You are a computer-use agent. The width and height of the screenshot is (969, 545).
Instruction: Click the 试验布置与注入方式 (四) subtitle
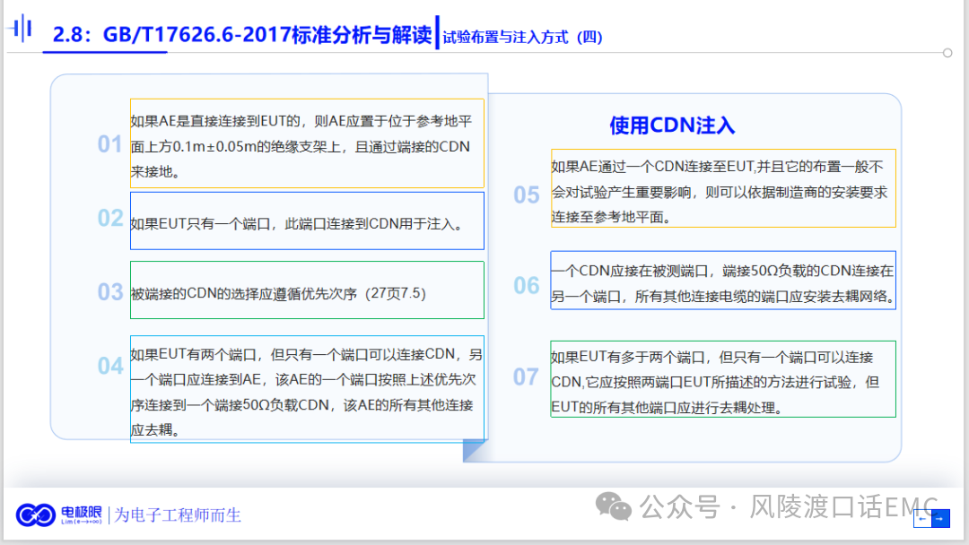coord(521,38)
